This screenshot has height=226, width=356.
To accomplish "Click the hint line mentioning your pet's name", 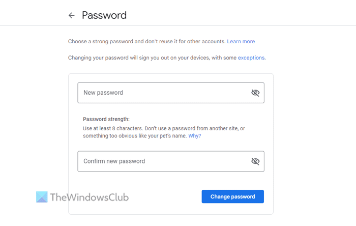I will point(134,136).
